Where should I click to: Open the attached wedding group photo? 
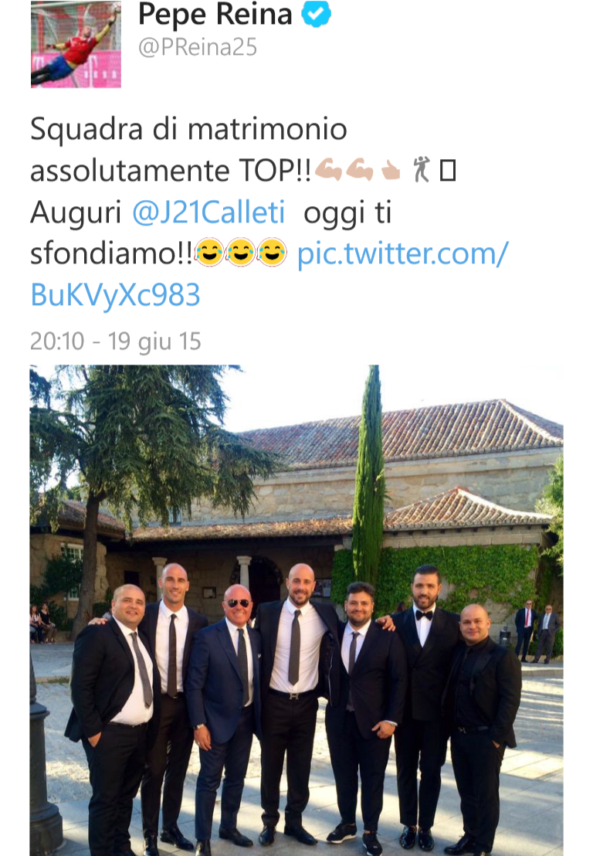click(x=296, y=610)
